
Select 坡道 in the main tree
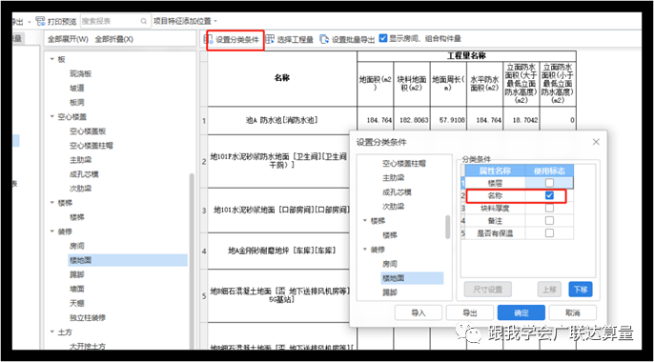pyautogui.click(x=76, y=88)
